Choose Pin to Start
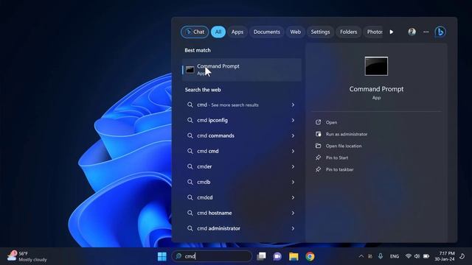Screen dimensions: 472x265 click(337, 158)
